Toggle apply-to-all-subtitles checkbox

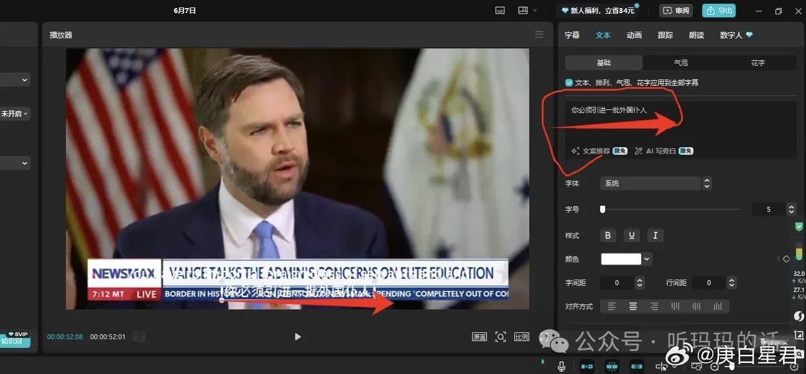click(x=569, y=83)
